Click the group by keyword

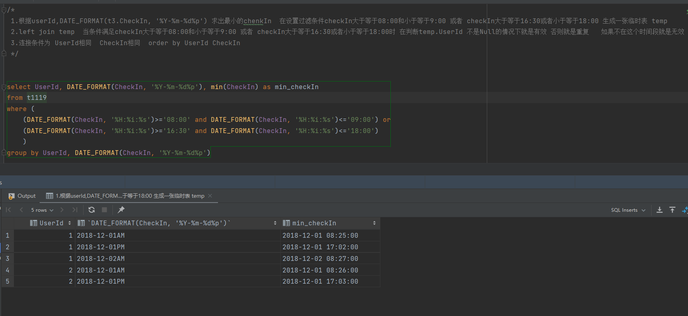tap(23, 153)
